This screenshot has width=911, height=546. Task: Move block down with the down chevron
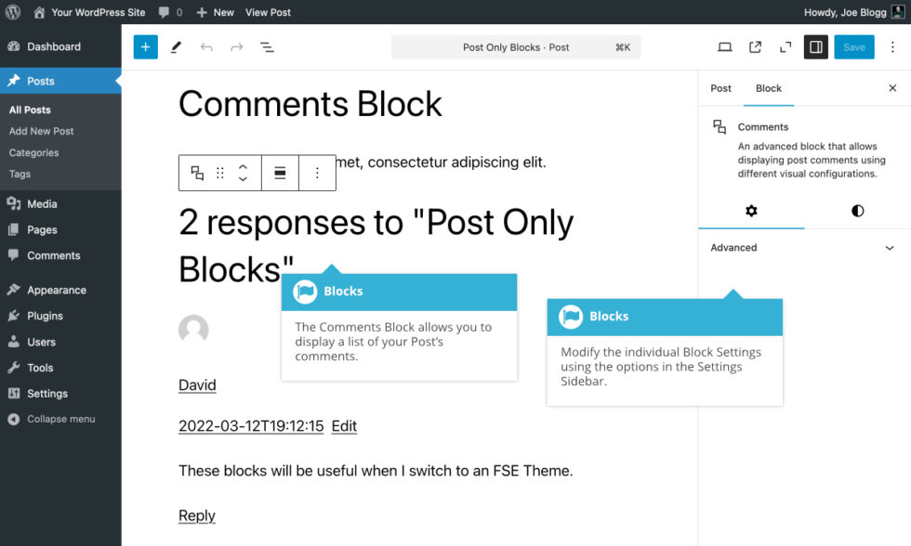243,178
